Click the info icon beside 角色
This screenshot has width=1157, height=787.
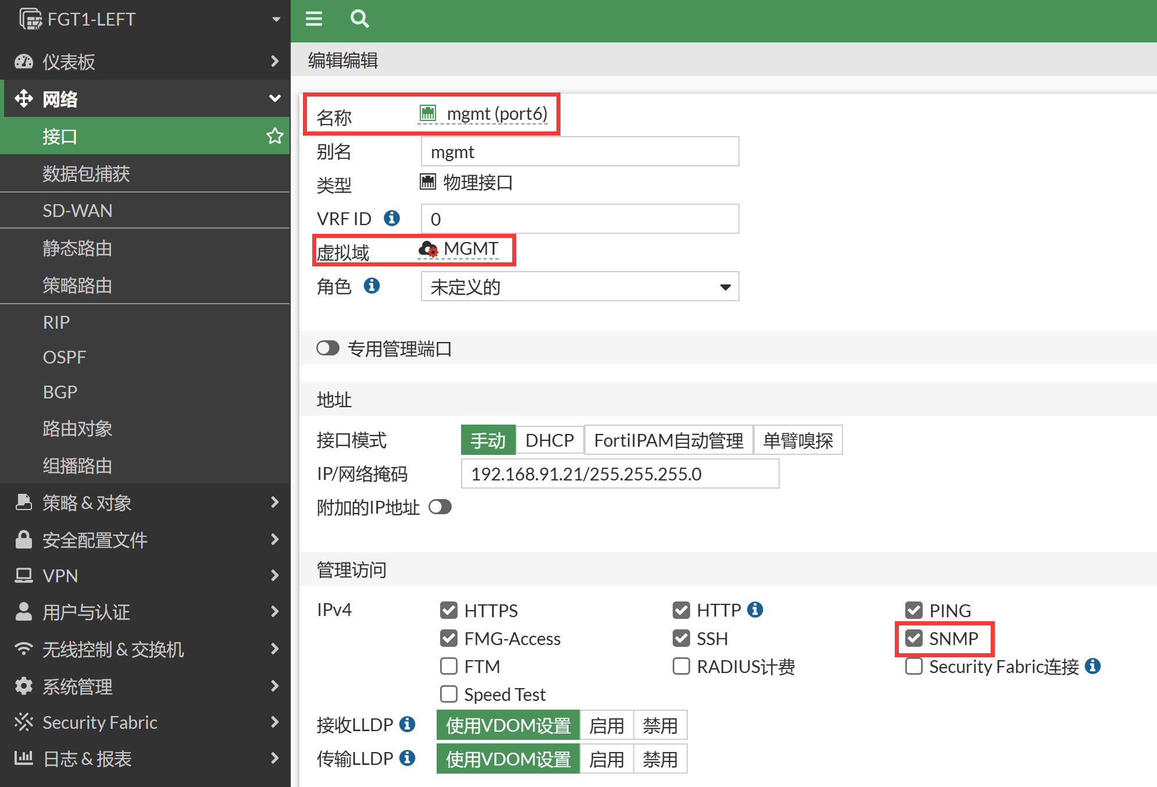point(372,286)
